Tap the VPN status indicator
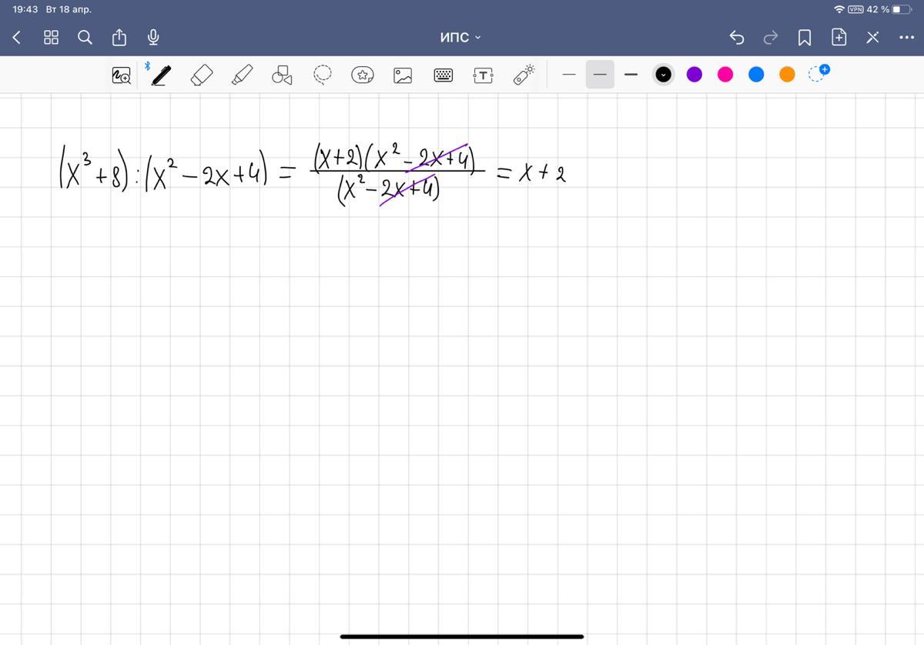The width and height of the screenshot is (924, 645). tap(855, 9)
